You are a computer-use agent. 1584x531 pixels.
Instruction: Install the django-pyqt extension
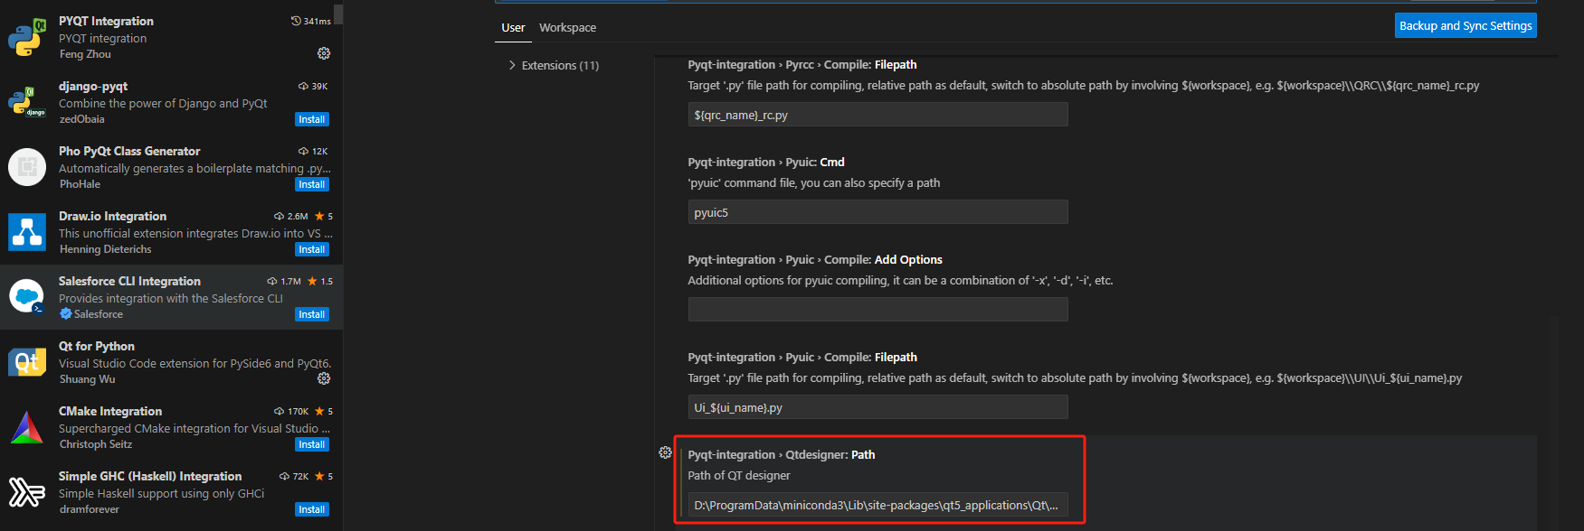312,119
